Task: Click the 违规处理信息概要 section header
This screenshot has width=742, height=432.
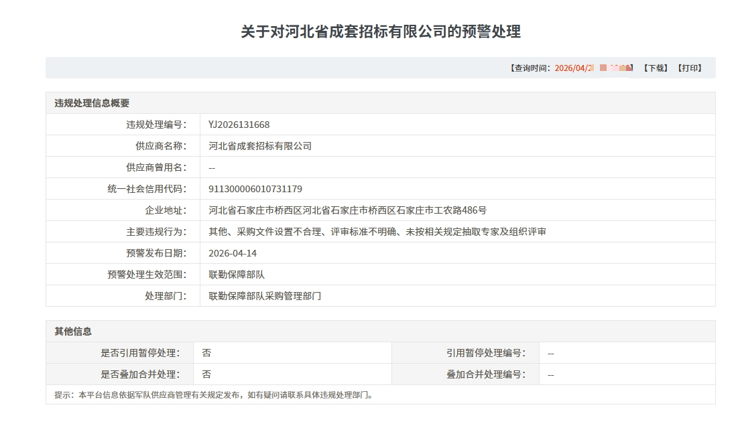Action: [x=87, y=102]
